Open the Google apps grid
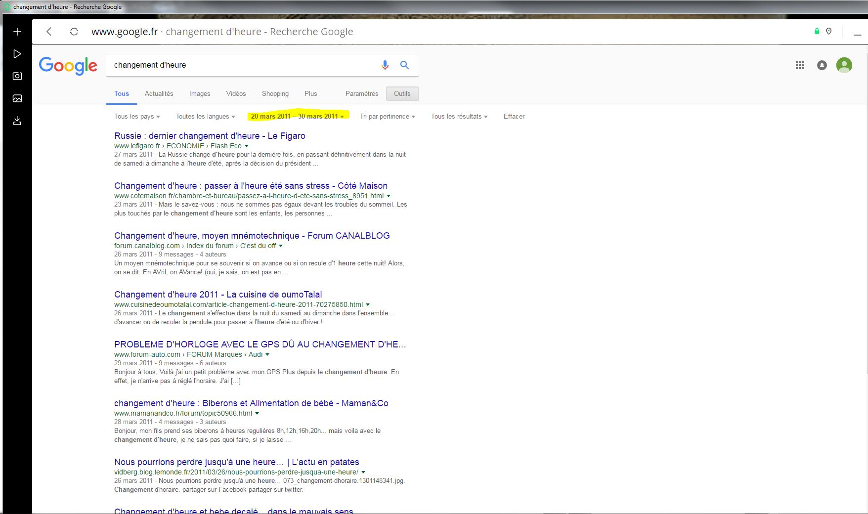This screenshot has width=868, height=514. (800, 65)
